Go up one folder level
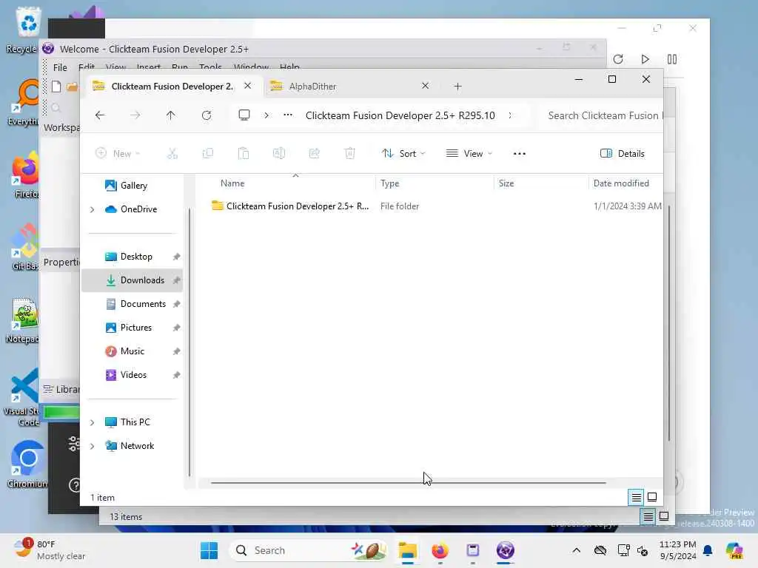758x568 pixels. (x=171, y=115)
